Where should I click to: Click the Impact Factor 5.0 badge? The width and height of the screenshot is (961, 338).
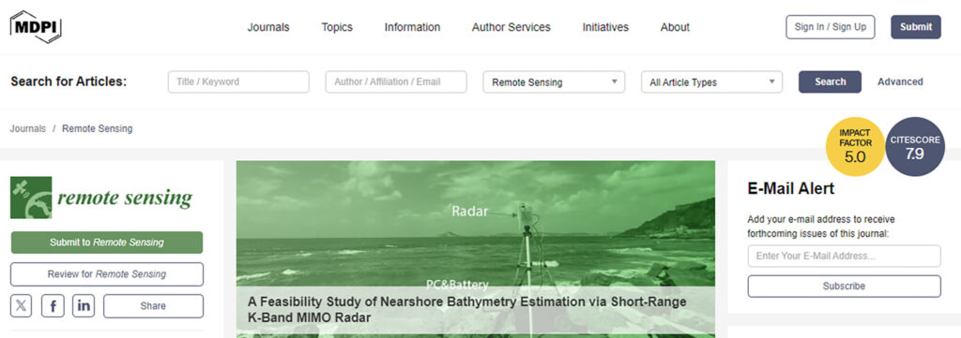click(855, 147)
